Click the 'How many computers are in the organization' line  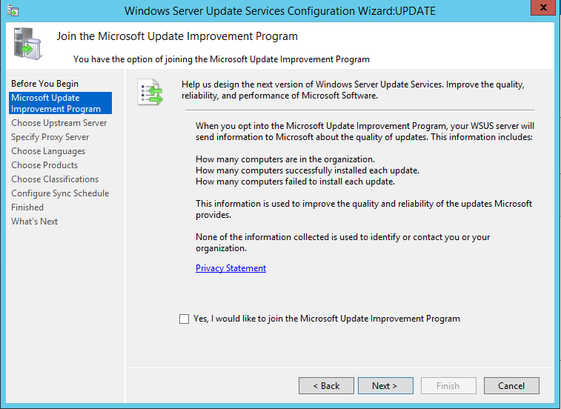pos(285,159)
